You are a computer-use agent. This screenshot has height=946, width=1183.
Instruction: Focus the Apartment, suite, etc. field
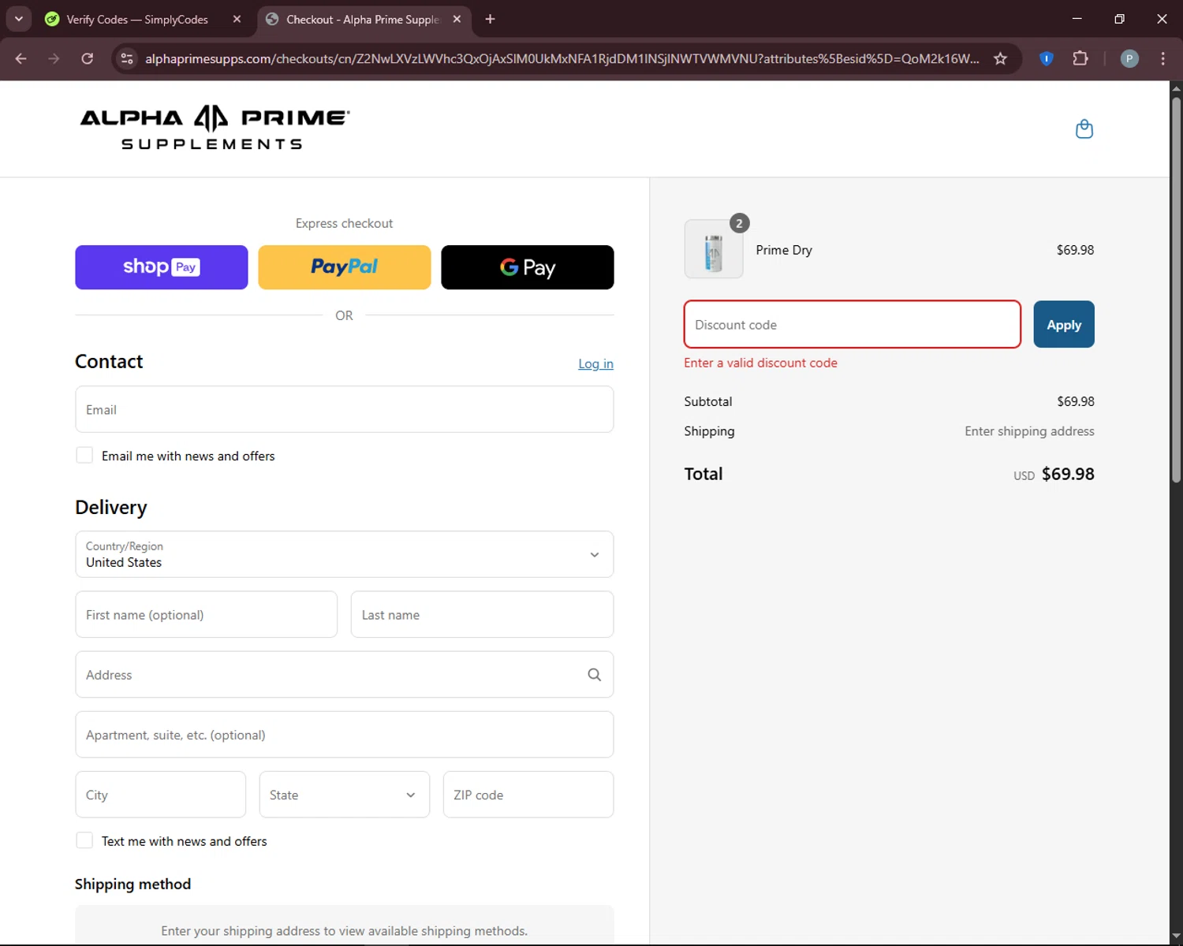click(x=345, y=735)
